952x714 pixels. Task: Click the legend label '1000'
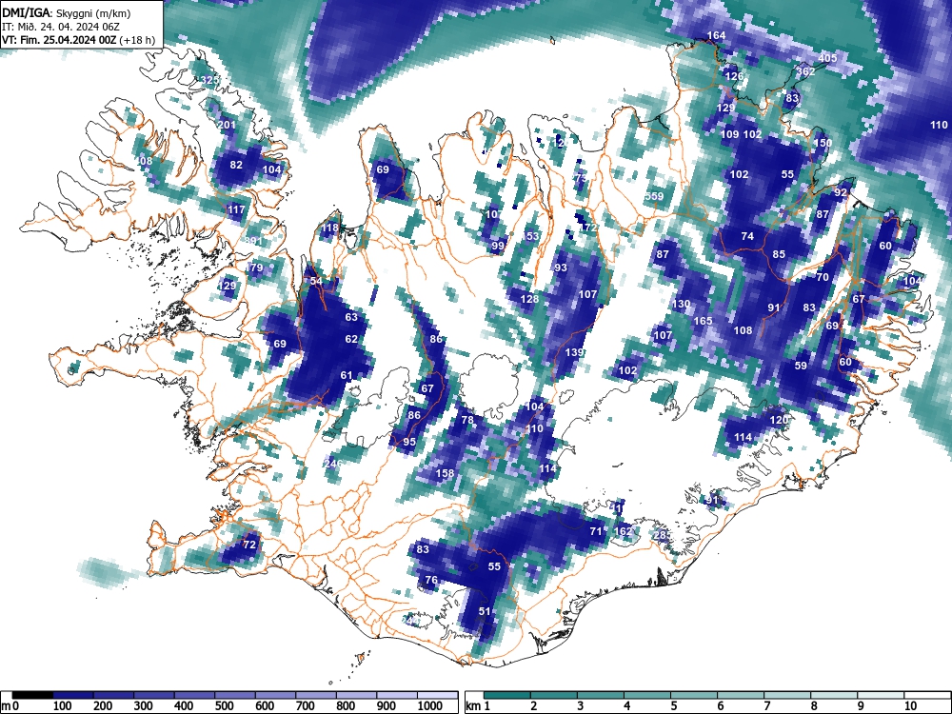pos(430,706)
